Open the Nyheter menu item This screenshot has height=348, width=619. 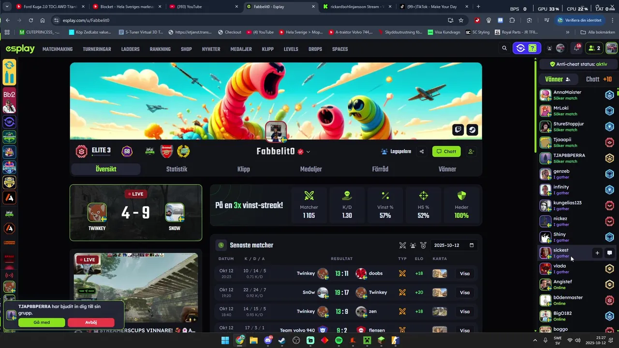point(211,49)
